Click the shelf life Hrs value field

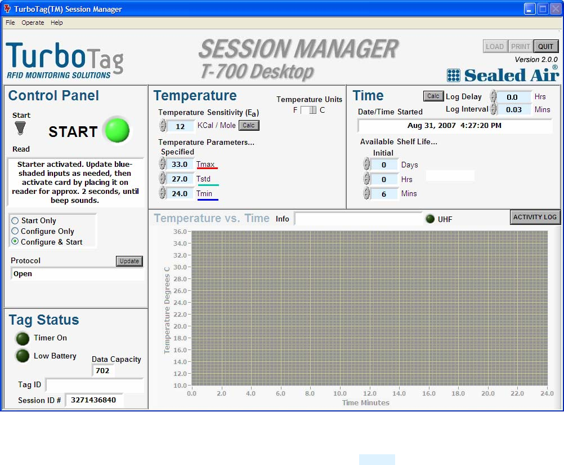click(x=384, y=179)
